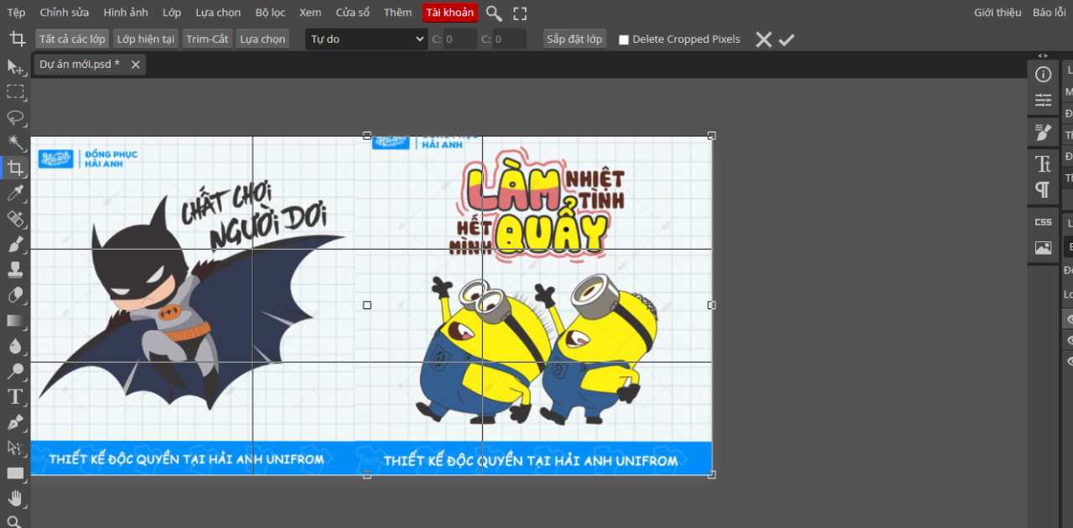Open the Tệp menu
The width and height of the screenshot is (1073, 528).
(17, 13)
